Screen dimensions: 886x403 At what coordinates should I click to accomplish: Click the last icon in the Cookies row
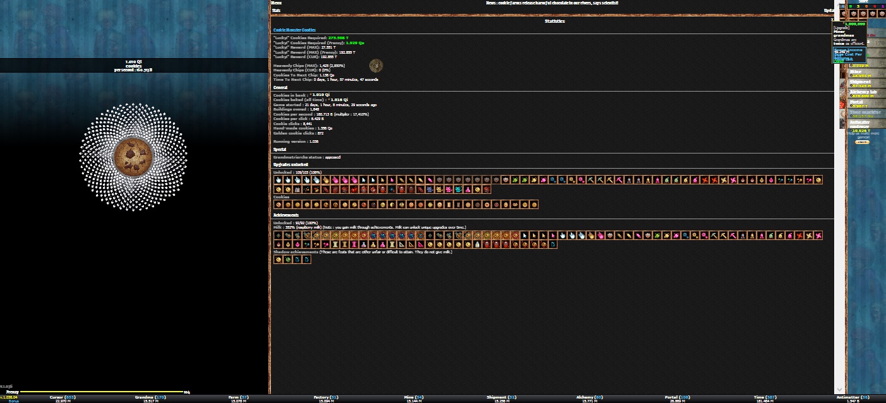tap(534, 205)
